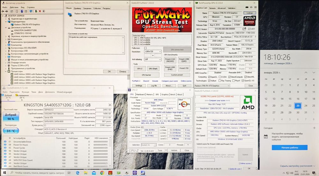Click the SMART attributes list scrollbar in CrystalDiskInfo
The width and height of the screenshot is (319, 176).
[x=110, y=152]
